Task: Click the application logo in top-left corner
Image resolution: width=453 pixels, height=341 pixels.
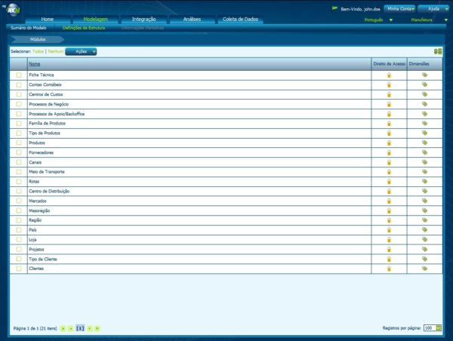Action: pyautogui.click(x=13, y=8)
